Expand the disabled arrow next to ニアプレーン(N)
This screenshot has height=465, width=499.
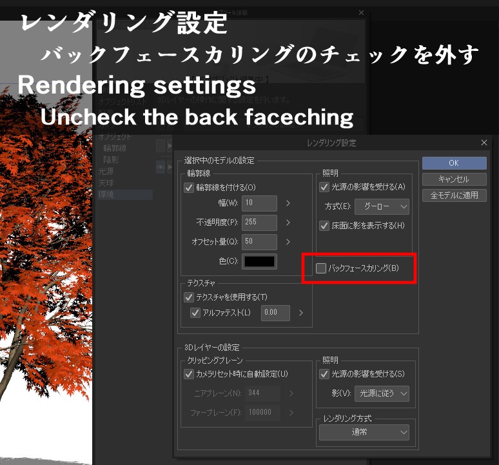(x=291, y=393)
